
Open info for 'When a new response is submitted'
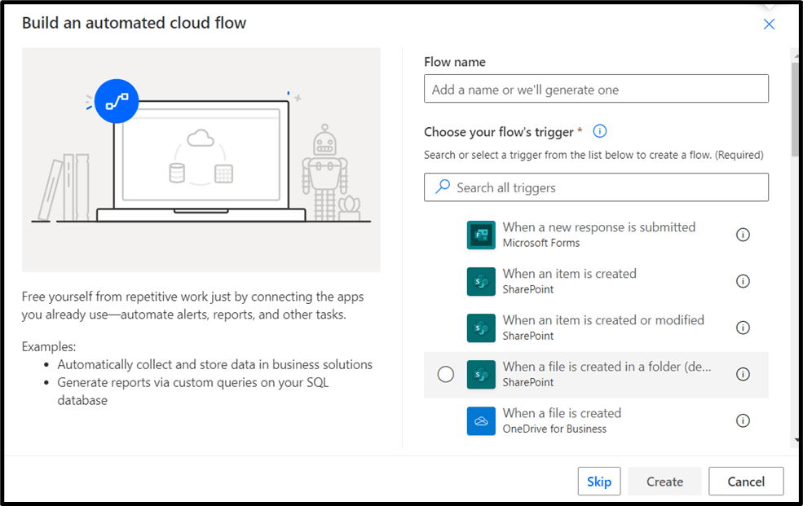[x=743, y=235]
